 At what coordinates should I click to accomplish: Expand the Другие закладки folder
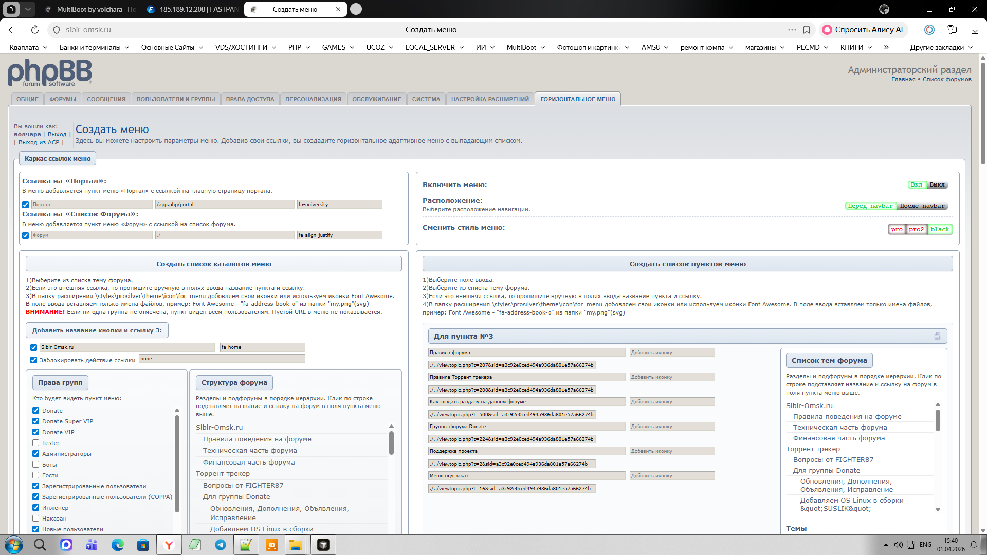pyautogui.click(x=941, y=47)
